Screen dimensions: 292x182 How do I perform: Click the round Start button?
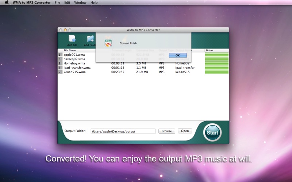click(212, 132)
